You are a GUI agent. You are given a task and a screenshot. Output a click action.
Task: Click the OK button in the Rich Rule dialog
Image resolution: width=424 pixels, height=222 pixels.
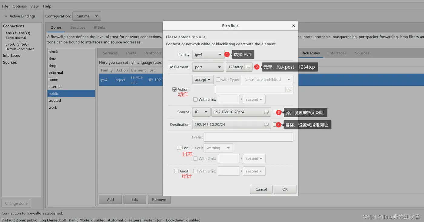coord(285,189)
